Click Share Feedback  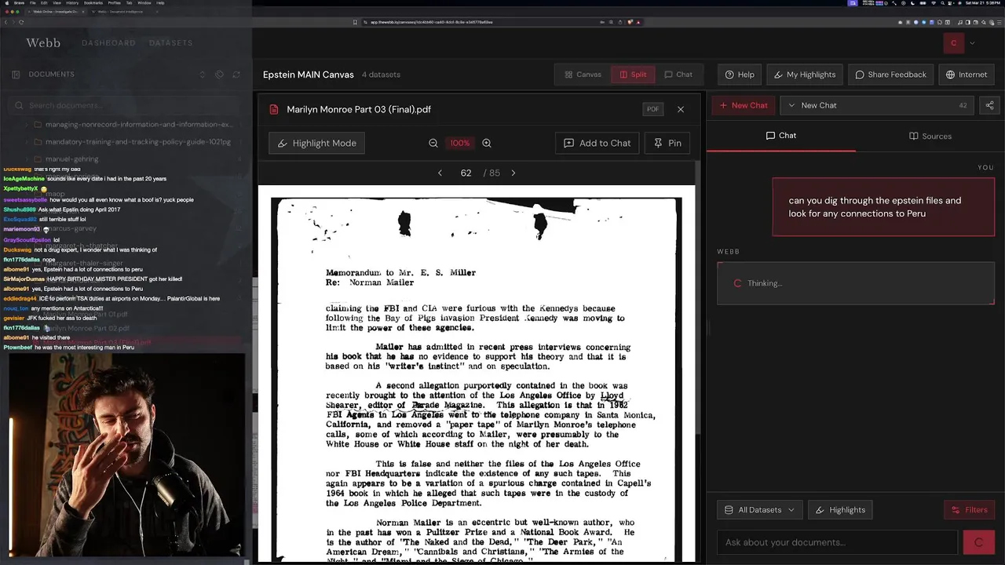click(x=891, y=75)
